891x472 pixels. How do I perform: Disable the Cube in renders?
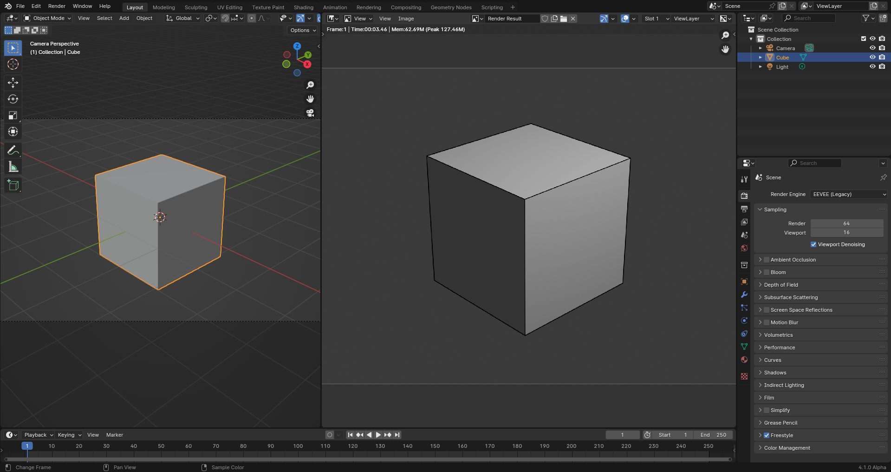[882, 57]
